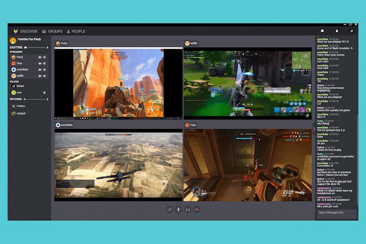Open snowflake's flight simulator stream tile
This screenshot has height=244, width=366.
point(119,165)
